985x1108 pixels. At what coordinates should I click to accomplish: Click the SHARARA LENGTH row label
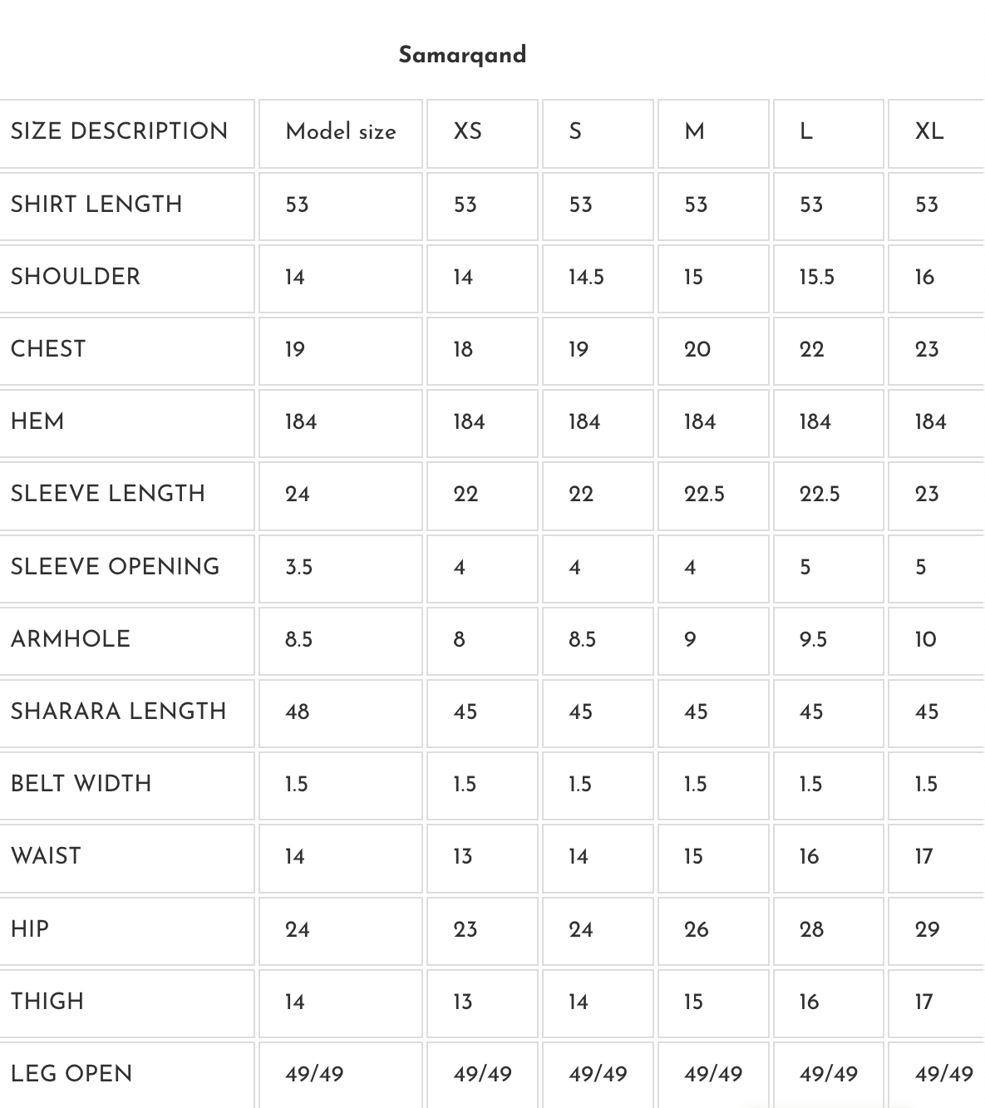point(119,712)
